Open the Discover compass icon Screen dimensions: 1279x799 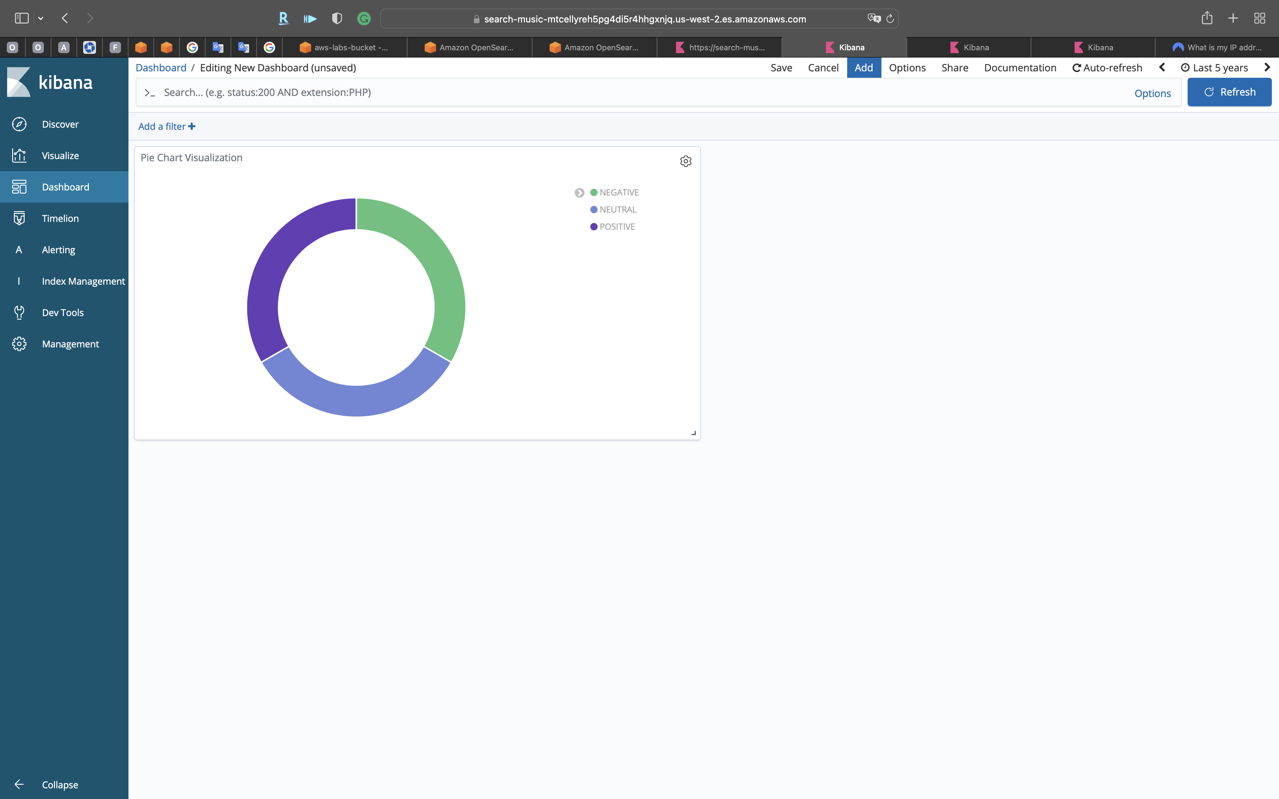tap(19, 124)
